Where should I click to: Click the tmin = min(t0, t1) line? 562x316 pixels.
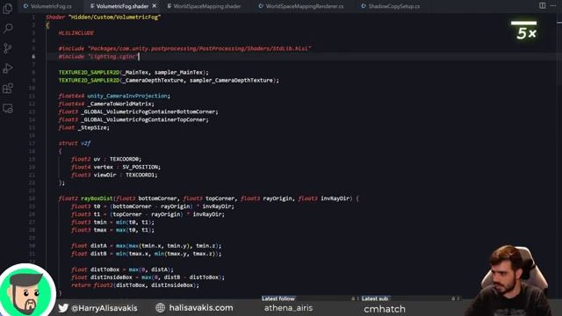click(112, 222)
